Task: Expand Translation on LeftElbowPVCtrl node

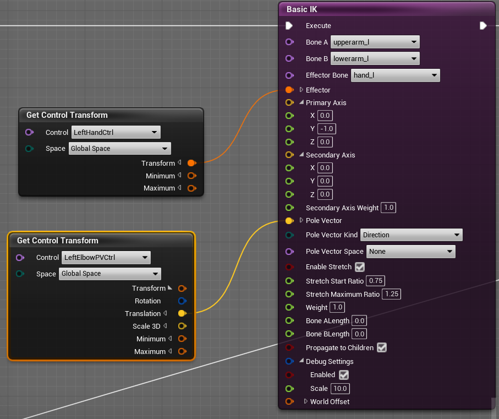Action: pos(165,313)
